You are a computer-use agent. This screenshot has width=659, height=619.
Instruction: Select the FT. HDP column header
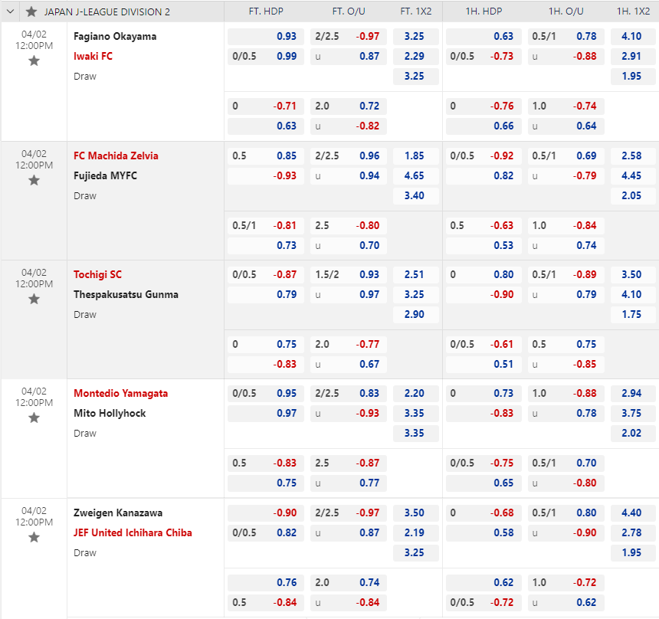pos(266,11)
